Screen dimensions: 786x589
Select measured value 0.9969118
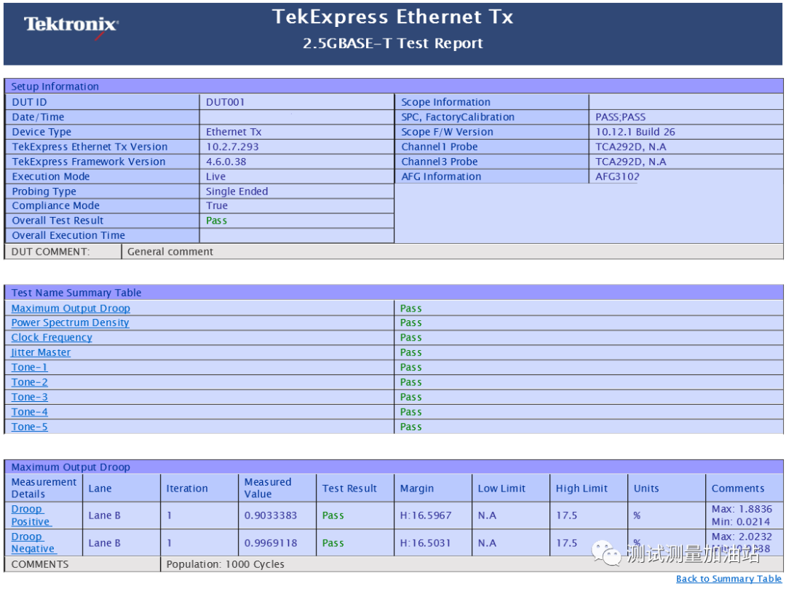[271, 543]
